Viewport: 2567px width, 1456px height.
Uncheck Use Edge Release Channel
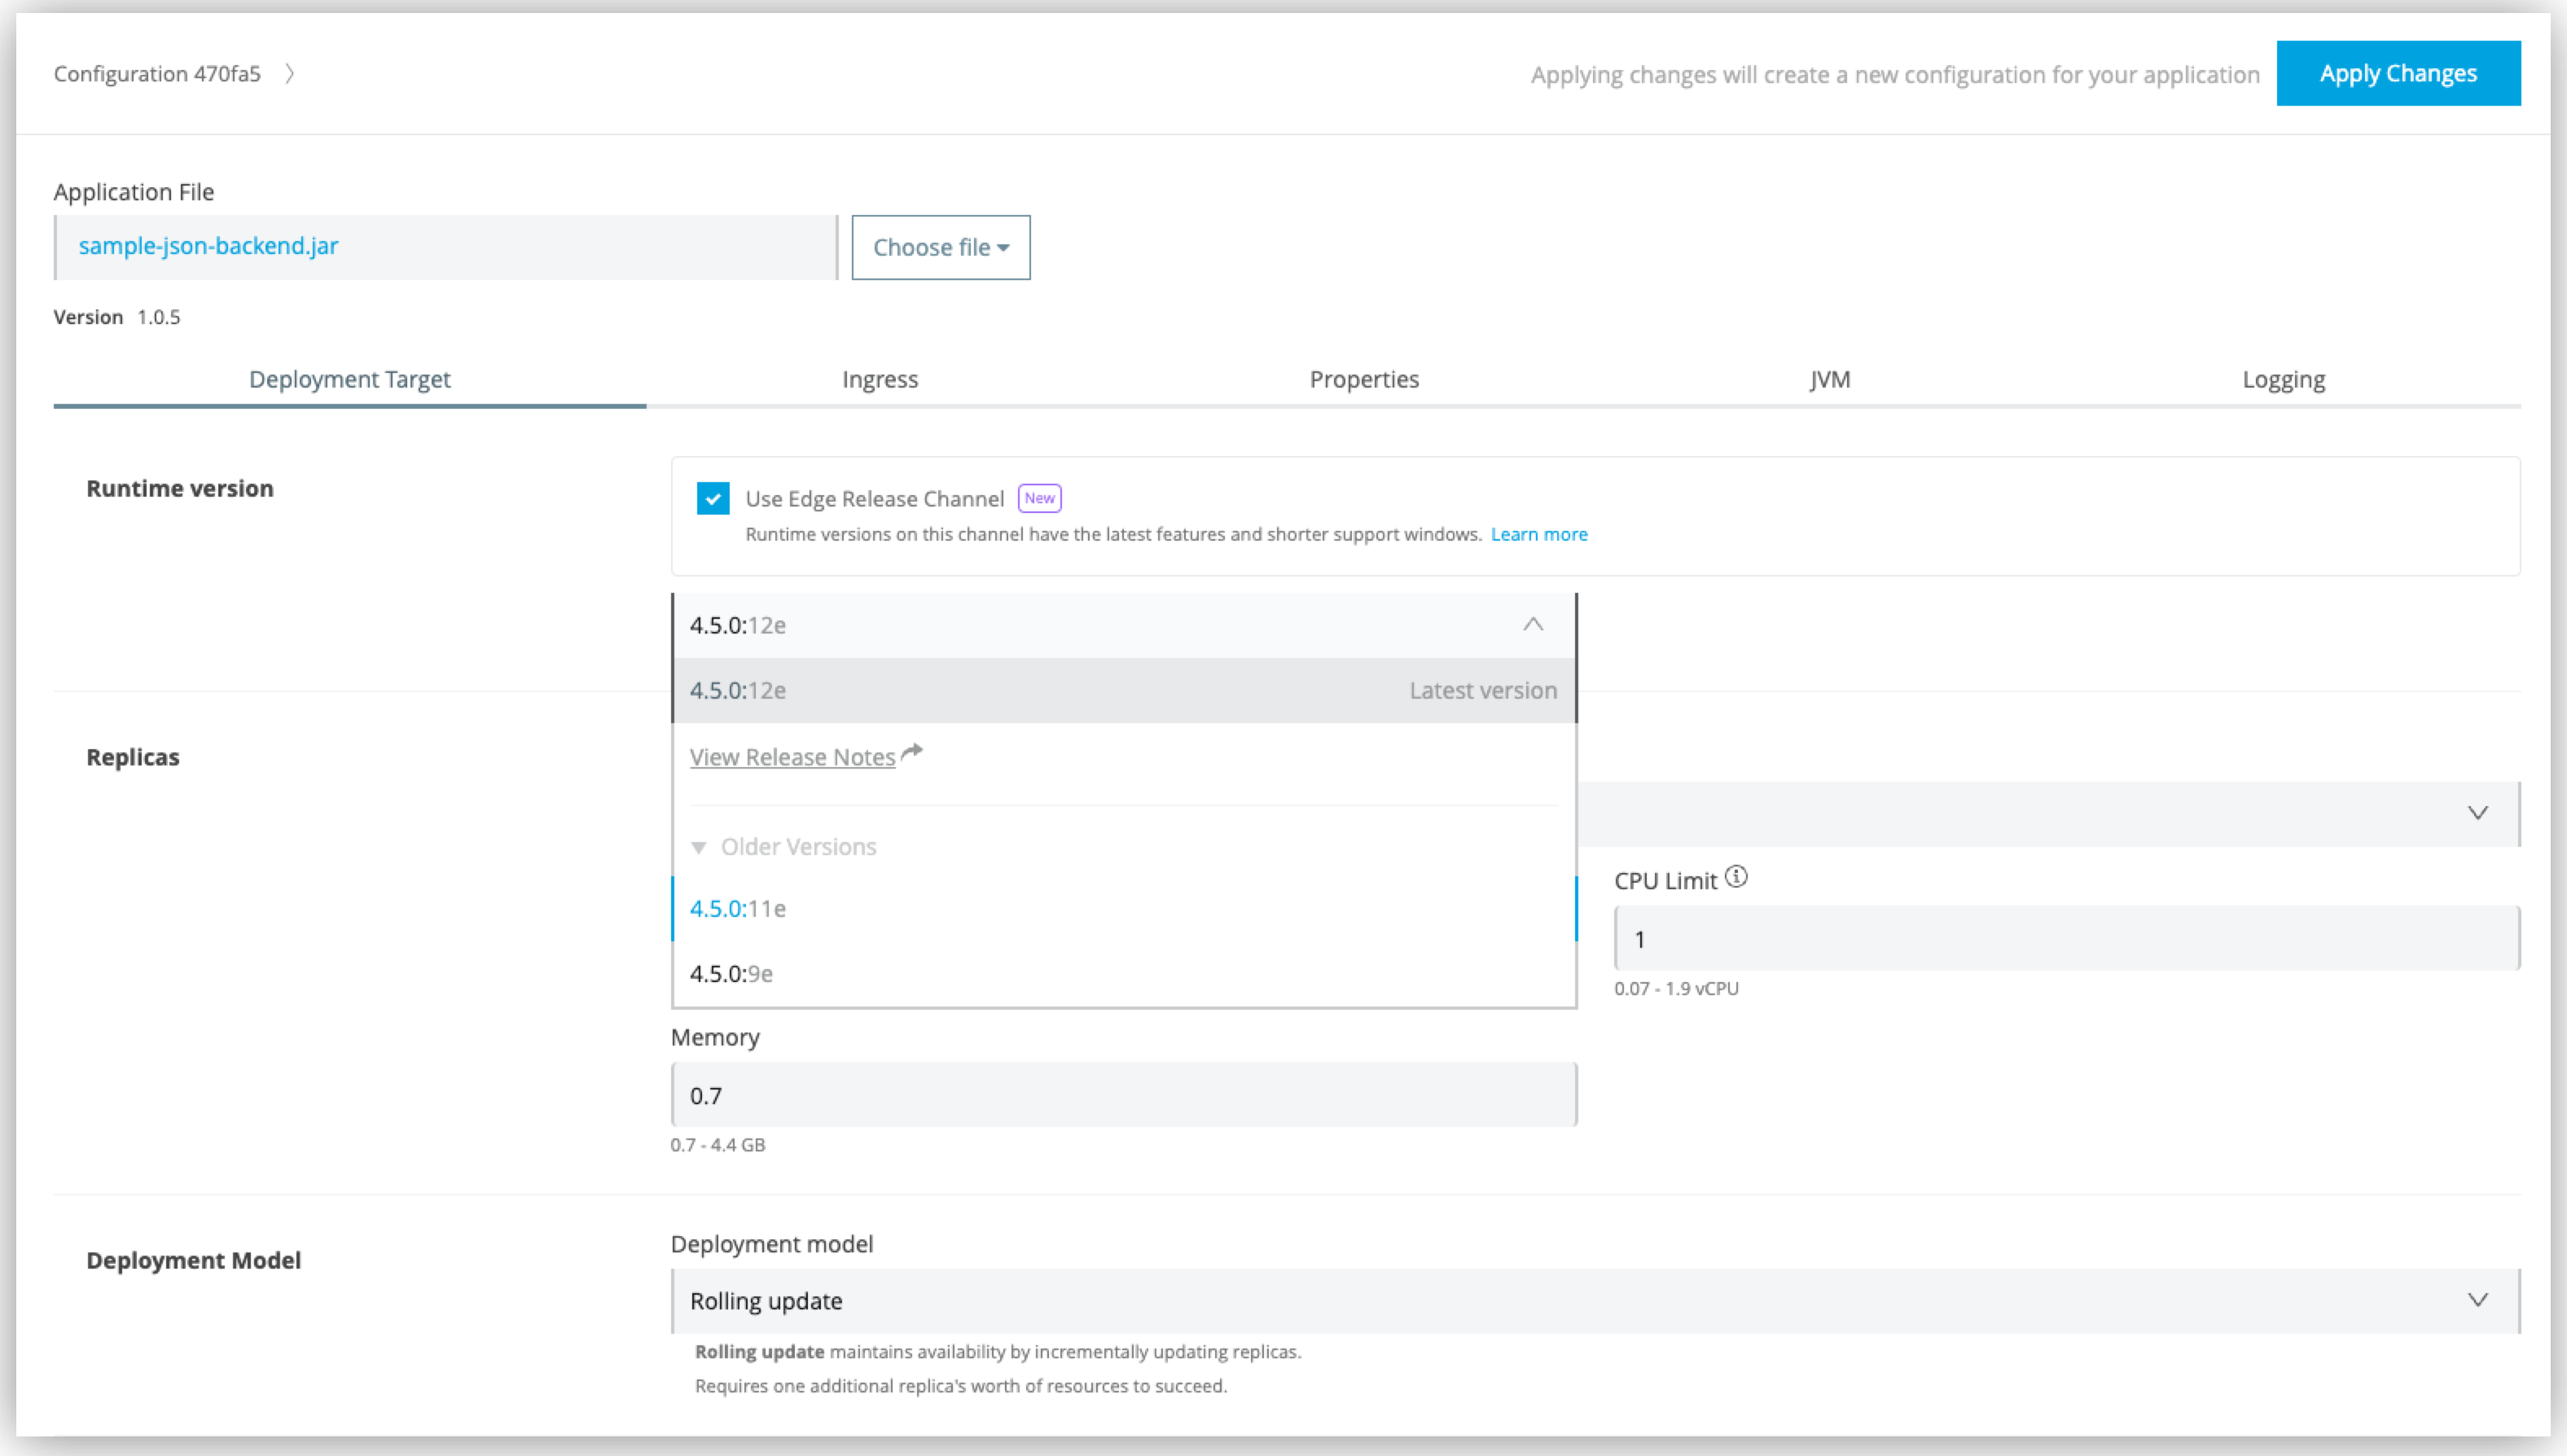pyautogui.click(x=712, y=497)
